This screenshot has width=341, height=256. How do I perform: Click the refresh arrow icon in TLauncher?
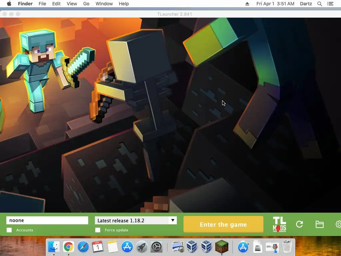point(299,224)
